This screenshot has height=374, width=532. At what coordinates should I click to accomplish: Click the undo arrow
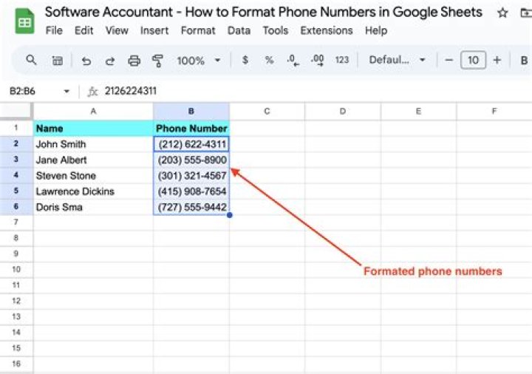pyautogui.click(x=86, y=61)
